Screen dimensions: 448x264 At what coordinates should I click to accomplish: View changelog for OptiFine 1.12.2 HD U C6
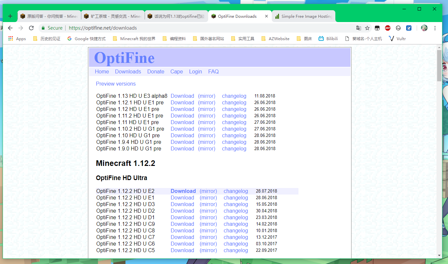[236, 244]
